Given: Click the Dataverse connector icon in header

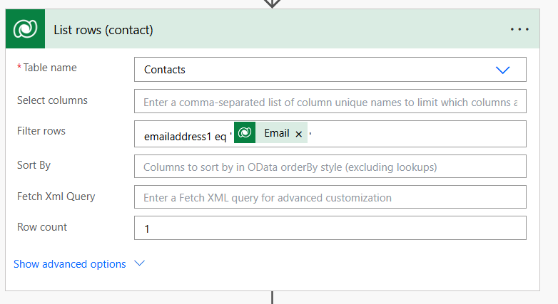Looking at the screenshot, I should tap(26, 29).
